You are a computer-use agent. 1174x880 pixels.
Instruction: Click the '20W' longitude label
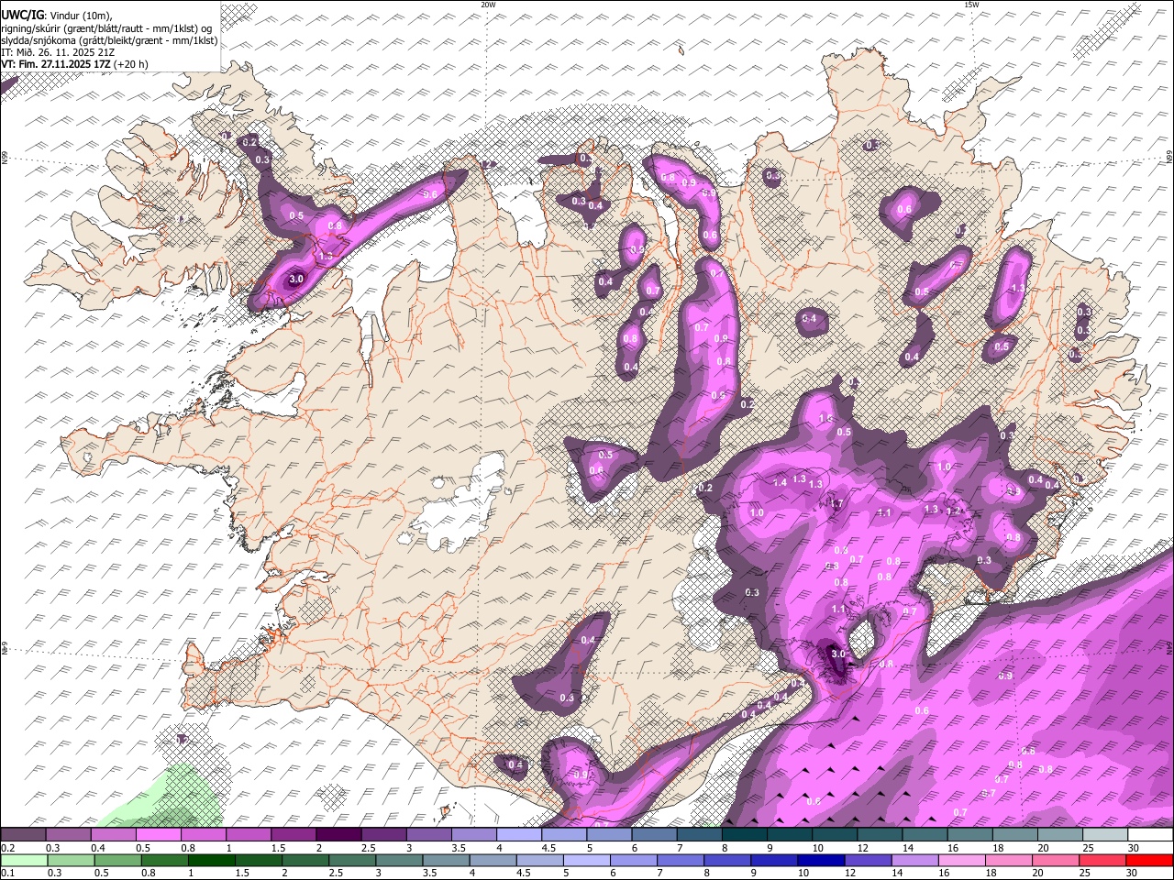(487, 5)
